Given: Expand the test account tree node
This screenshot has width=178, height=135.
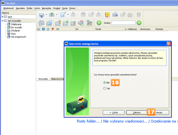Looking at the screenshot, I should (x=2, y=17).
